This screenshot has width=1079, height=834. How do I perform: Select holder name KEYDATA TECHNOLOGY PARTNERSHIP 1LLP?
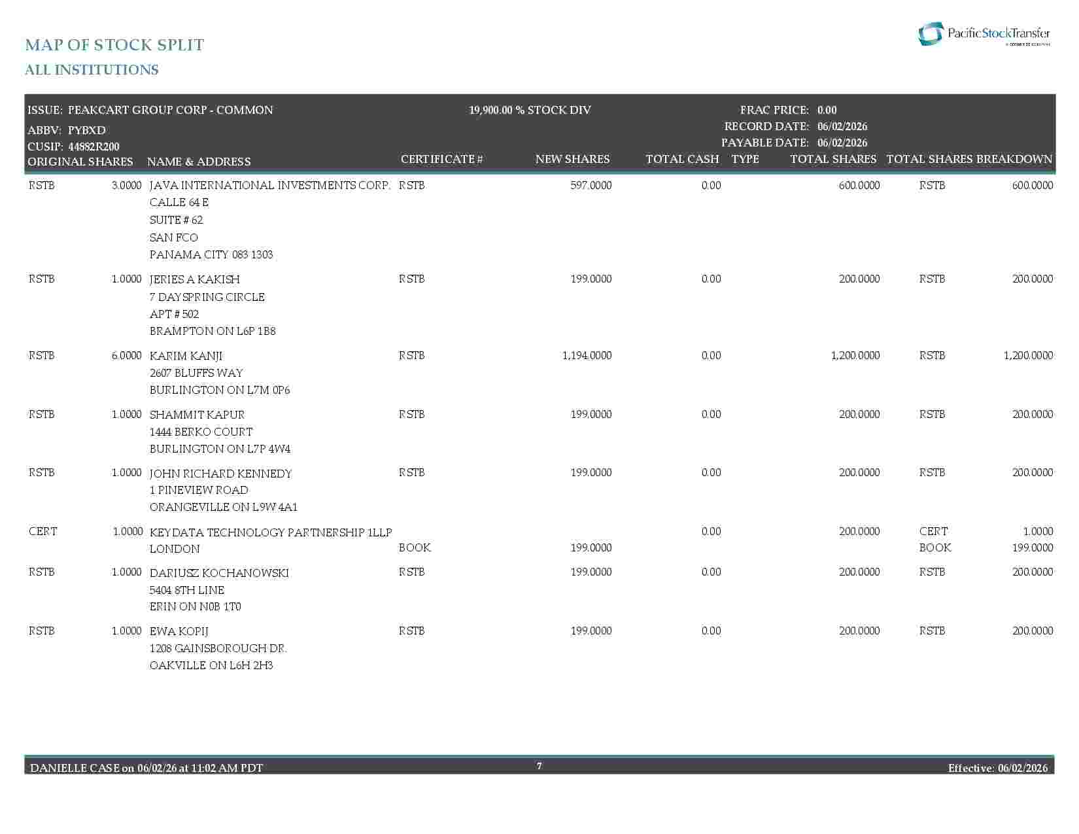(271, 532)
